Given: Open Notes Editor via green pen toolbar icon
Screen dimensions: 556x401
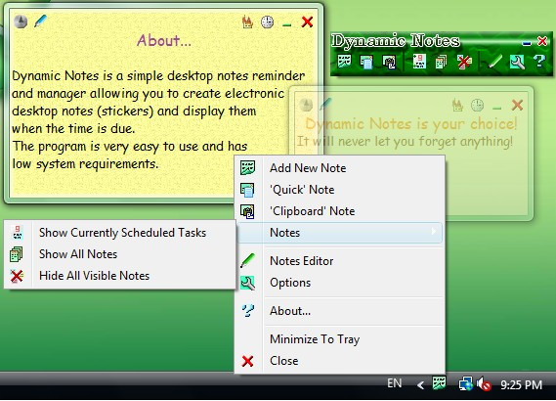Looking at the screenshot, I should (x=494, y=62).
